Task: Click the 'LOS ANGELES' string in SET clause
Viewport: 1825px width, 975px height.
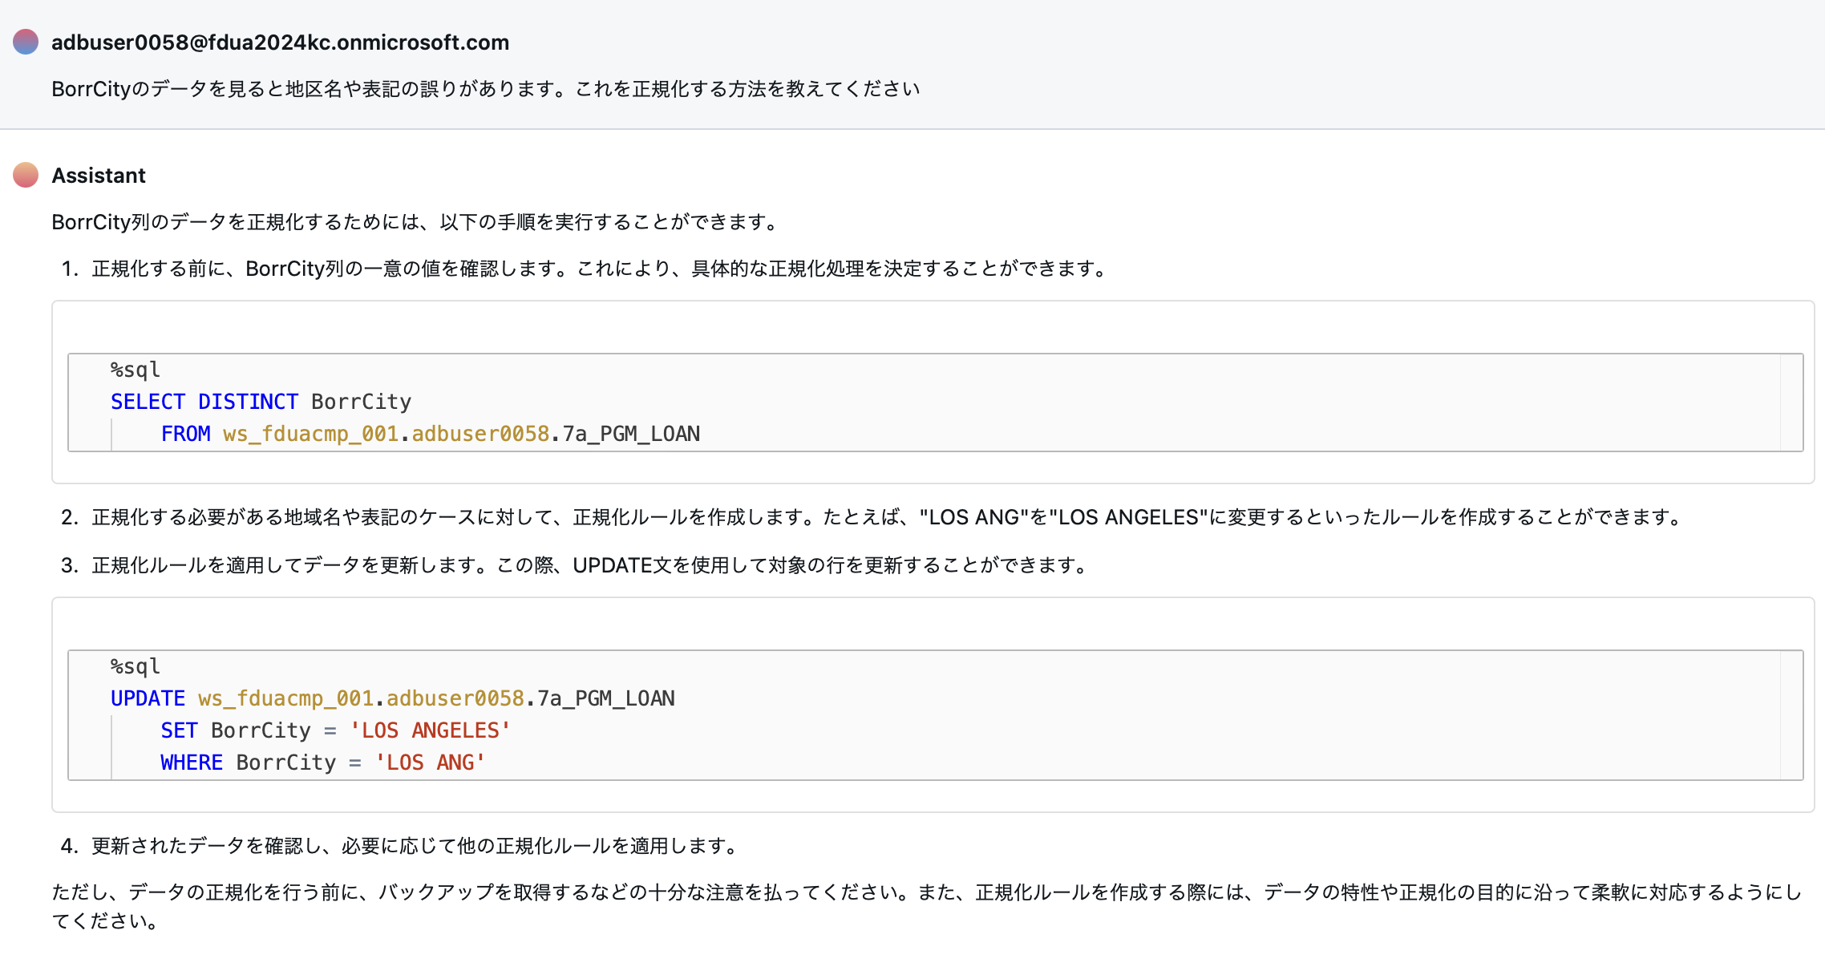Action: [430, 730]
